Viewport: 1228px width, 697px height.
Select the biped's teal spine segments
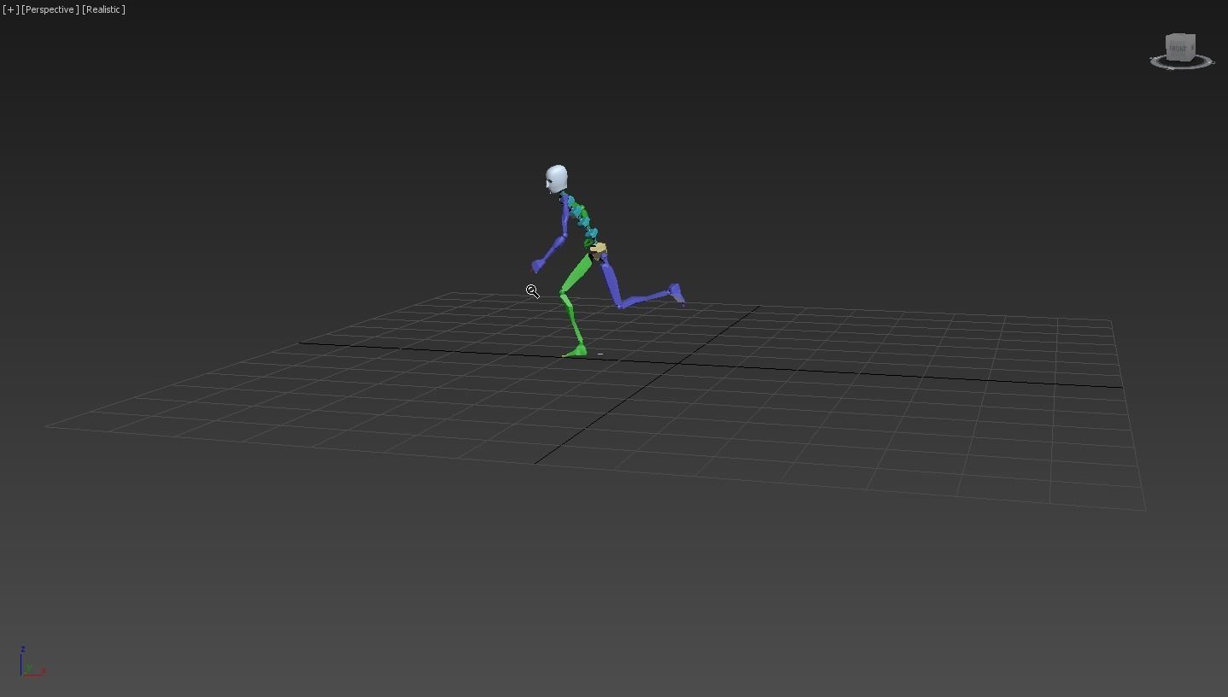click(582, 220)
